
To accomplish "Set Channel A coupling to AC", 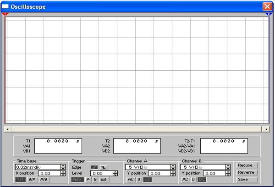I will coord(131,180).
